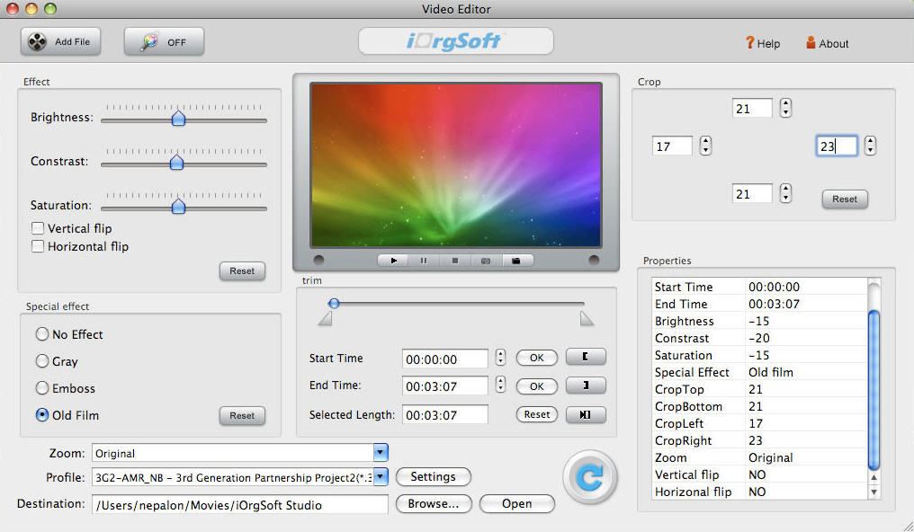Reset the Special effect selection
914x532 pixels.
(x=242, y=415)
